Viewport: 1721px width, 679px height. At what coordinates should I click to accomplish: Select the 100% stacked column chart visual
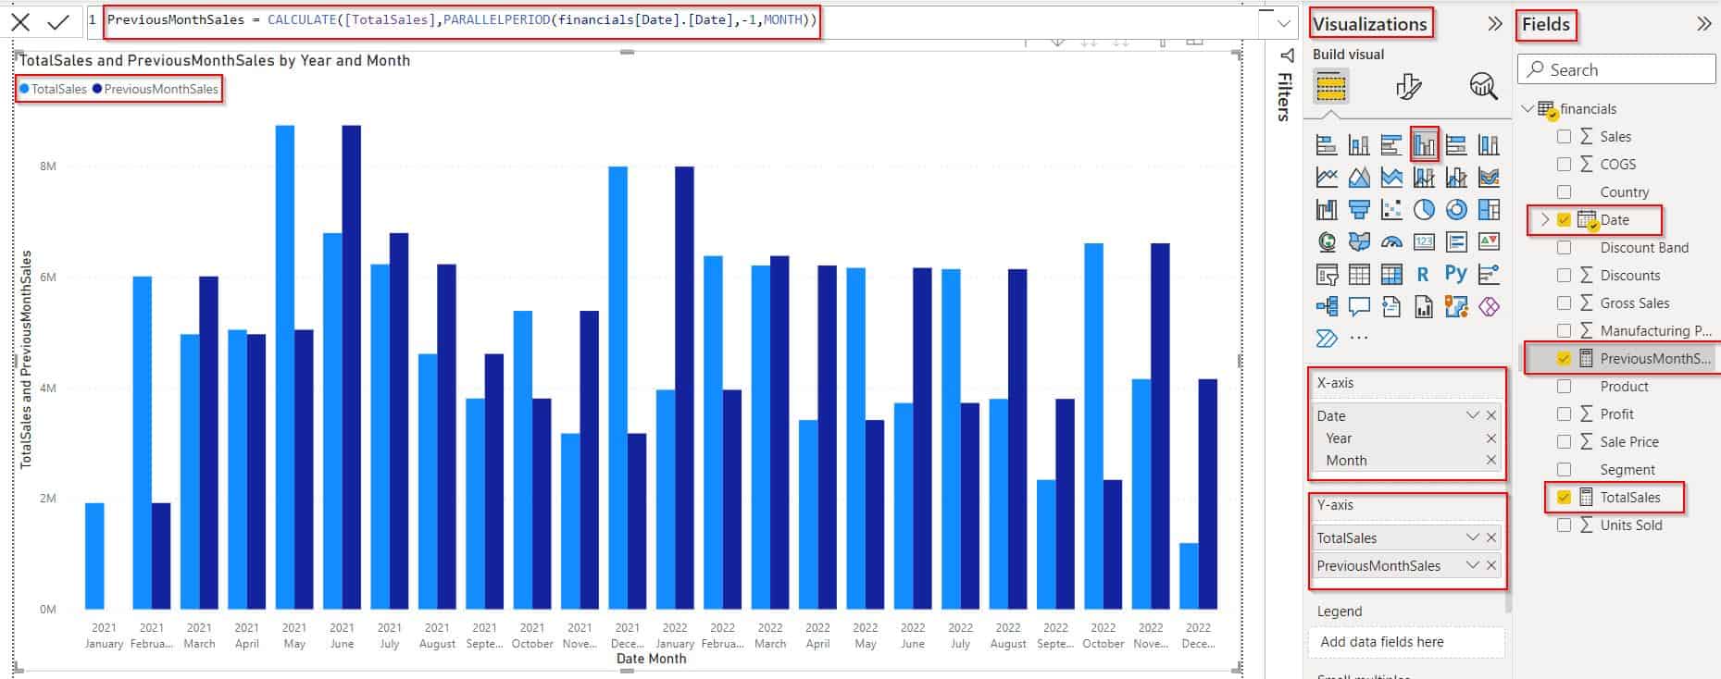coord(1489,145)
